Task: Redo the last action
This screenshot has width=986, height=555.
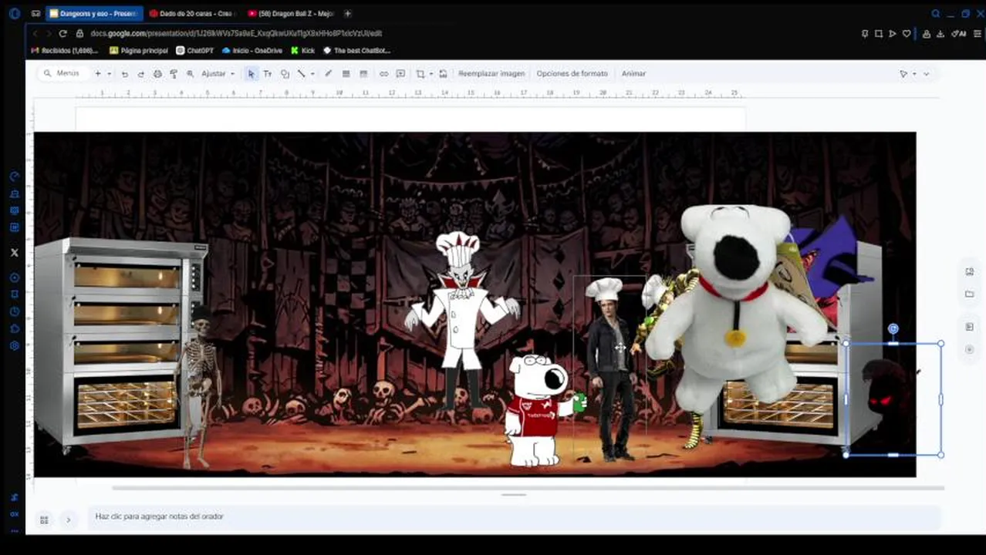Action: coord(140,74)
